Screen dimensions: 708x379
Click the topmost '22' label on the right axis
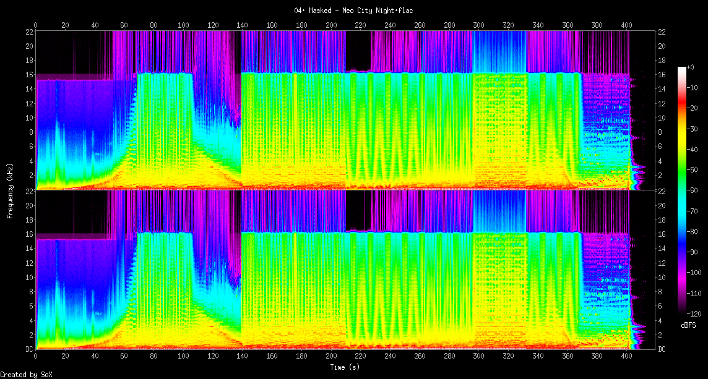662,32
